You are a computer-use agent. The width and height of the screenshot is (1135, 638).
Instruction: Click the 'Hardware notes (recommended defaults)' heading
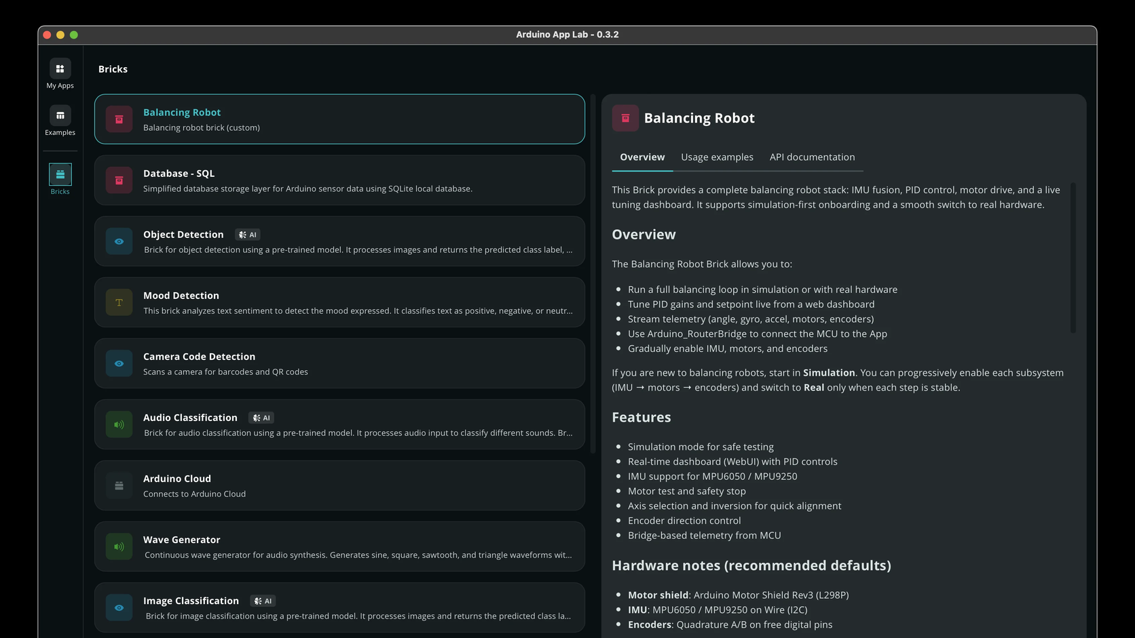coord(751,565)
